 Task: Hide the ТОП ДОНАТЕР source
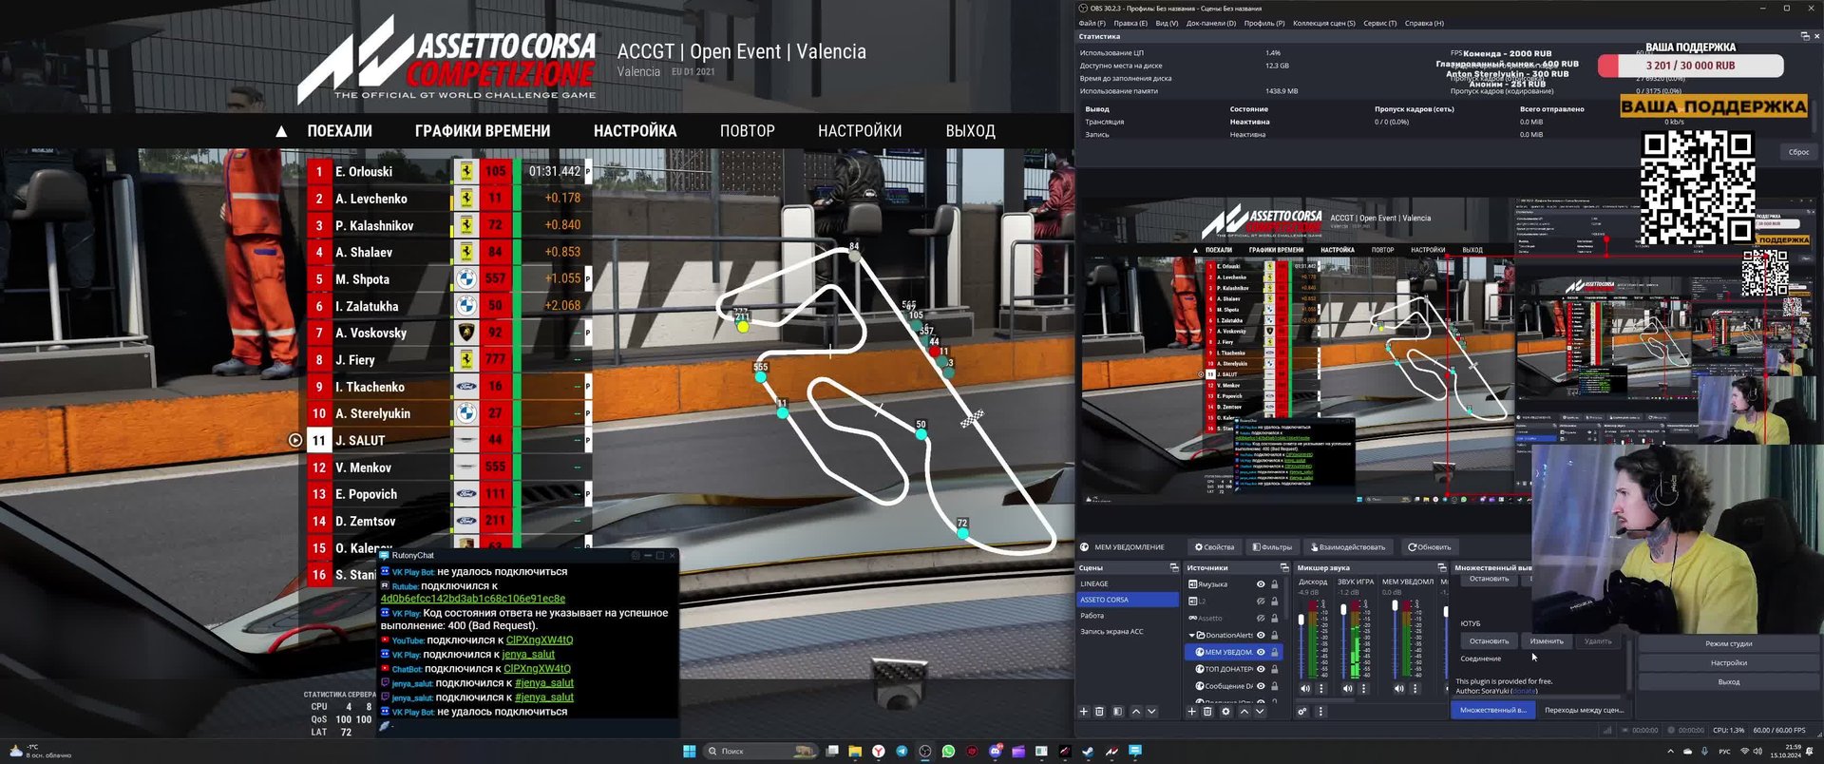click(x=1261, y=669)
